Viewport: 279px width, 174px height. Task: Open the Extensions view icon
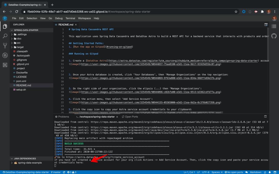click(5, 65)
